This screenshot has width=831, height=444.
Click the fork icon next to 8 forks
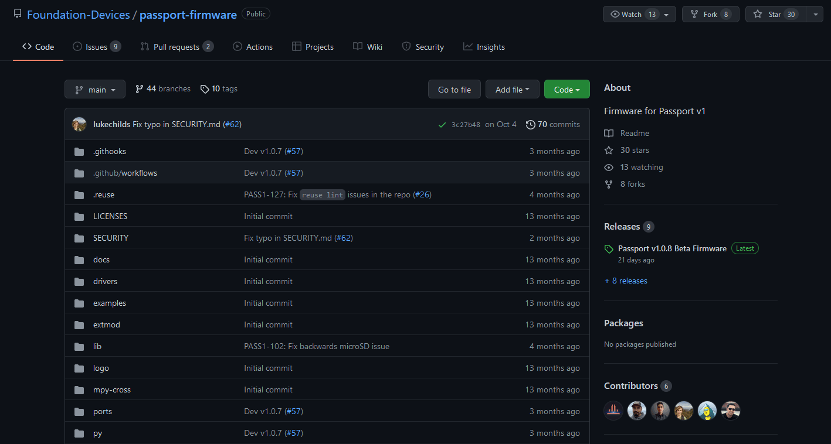pos(609,185)
